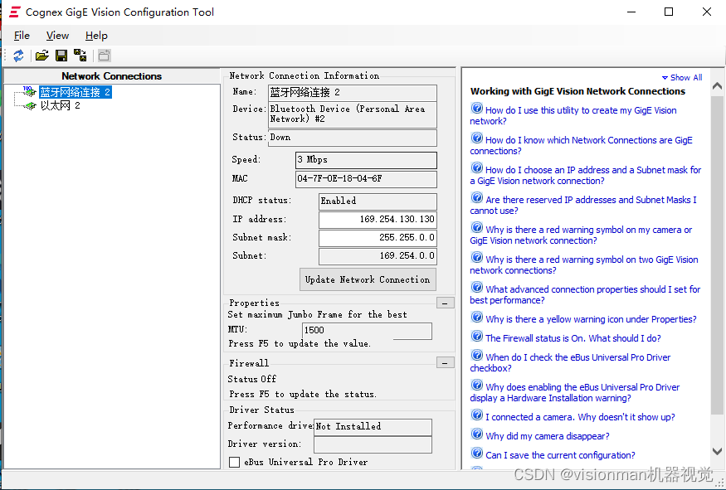
Task: Open the File menu
Action: (22, 36)
